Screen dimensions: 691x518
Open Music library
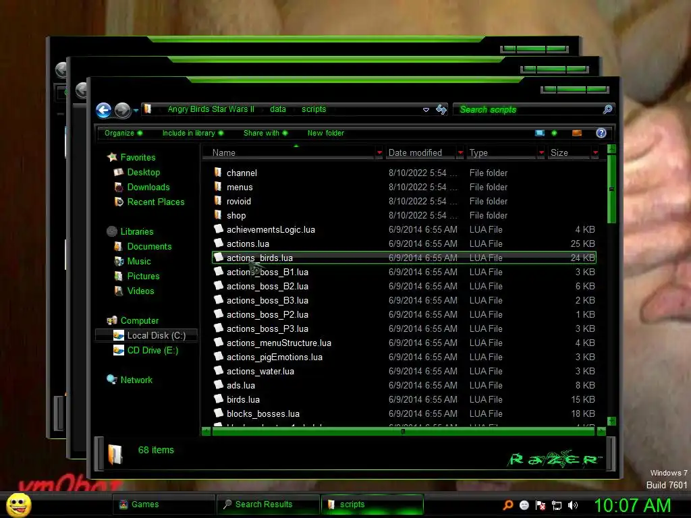[139, 261]
